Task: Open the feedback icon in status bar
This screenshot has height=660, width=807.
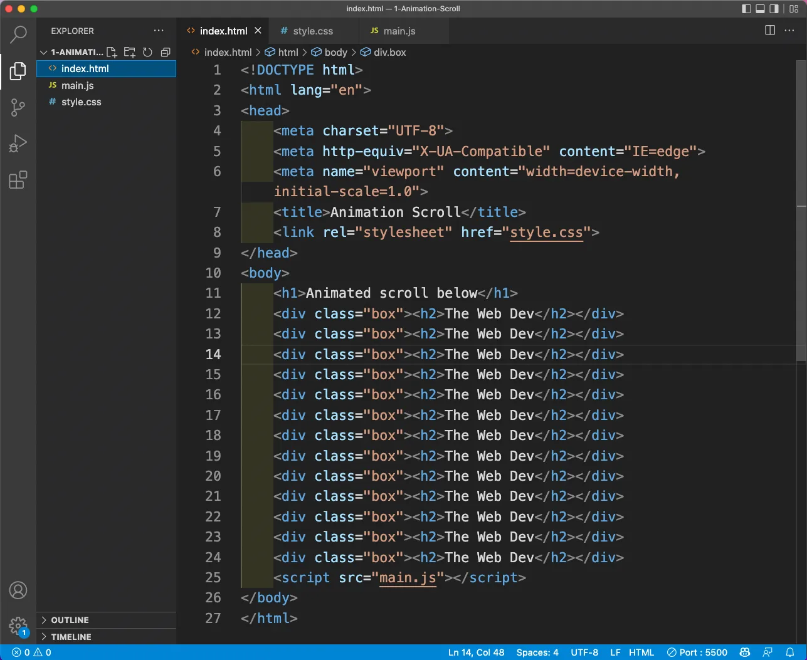Action: click(x=767, y=652)
